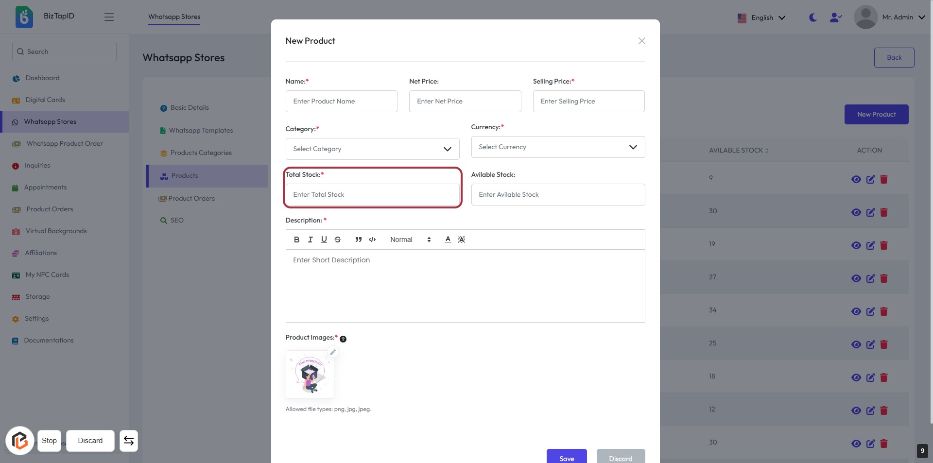The height and width of the screenshot is (463, 933).
Task: View the product with stock 30
Action: click(856, 212)
